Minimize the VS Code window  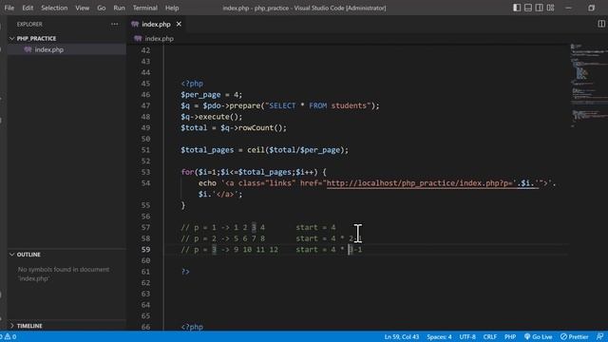(568, 8)
